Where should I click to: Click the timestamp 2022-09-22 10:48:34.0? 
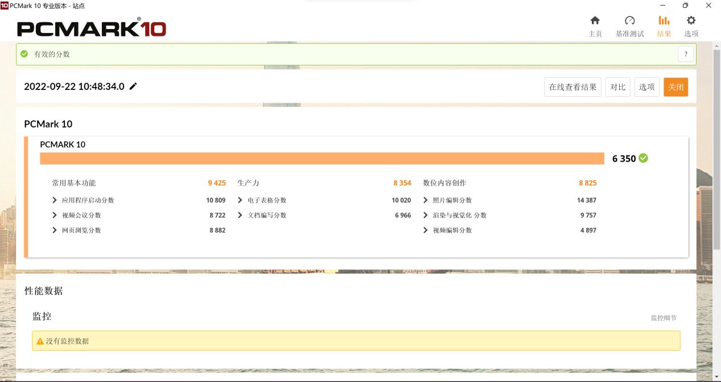click(74, 87)
